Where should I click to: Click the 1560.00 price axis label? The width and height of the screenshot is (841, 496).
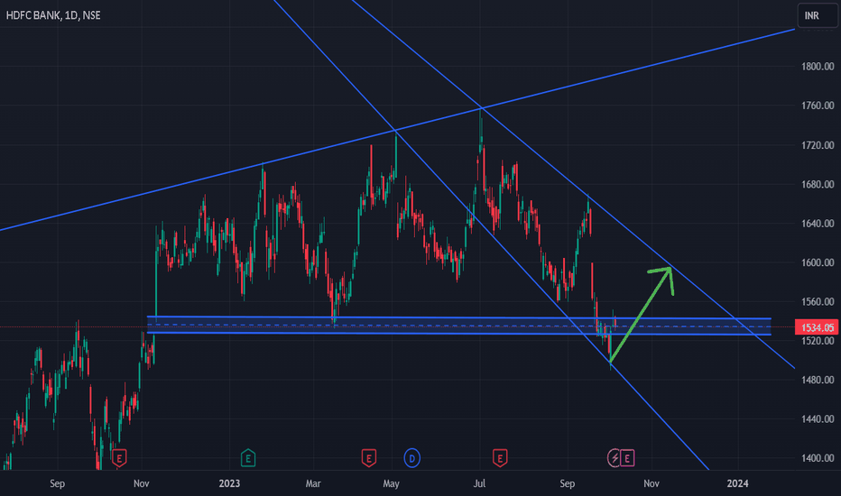818,302
